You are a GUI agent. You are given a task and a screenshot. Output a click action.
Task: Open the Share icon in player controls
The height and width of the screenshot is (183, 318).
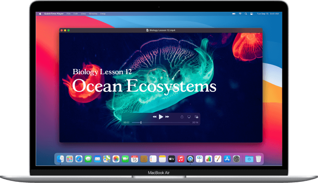pyautogui.click(x=182, y=117)
